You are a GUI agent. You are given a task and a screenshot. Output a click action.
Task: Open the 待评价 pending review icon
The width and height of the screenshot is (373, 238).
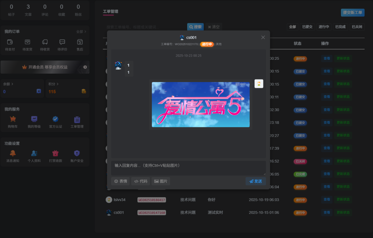[62, 42]
